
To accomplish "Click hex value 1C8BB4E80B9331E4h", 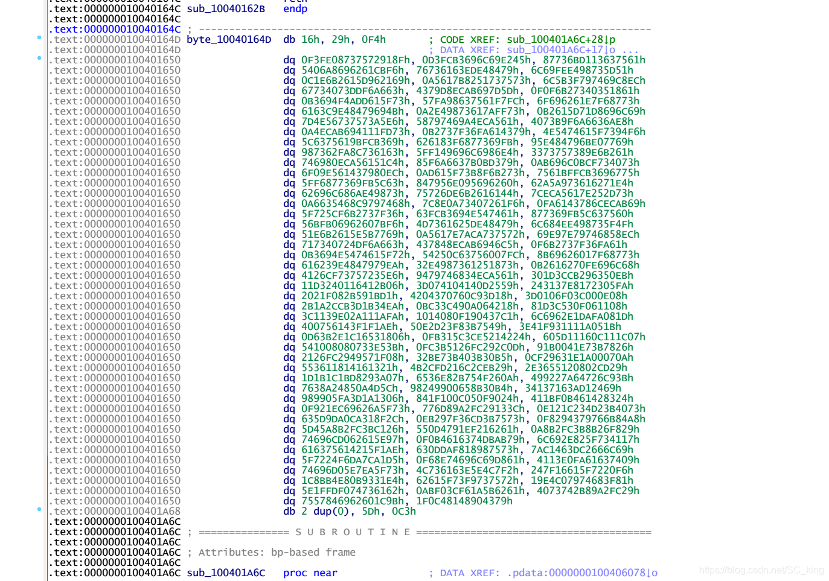I will click(x=353, y=480).
